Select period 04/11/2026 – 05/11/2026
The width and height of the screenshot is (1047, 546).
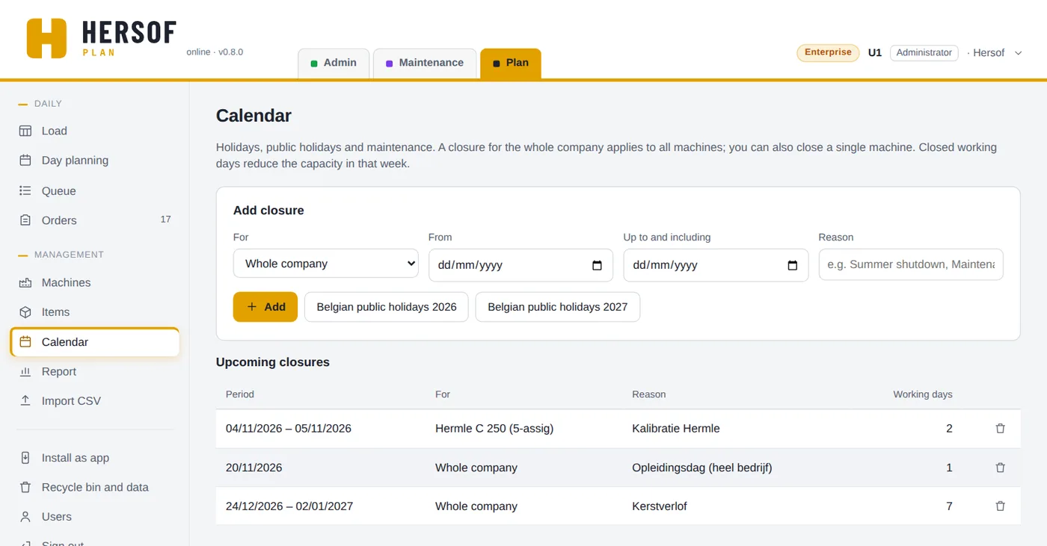point(289,429)
